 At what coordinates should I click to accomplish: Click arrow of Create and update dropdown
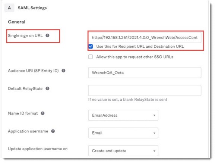point(154,151)
